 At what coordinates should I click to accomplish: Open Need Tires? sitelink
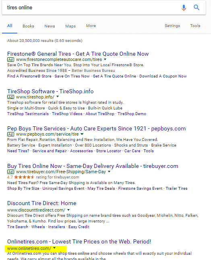pos(18,151)
